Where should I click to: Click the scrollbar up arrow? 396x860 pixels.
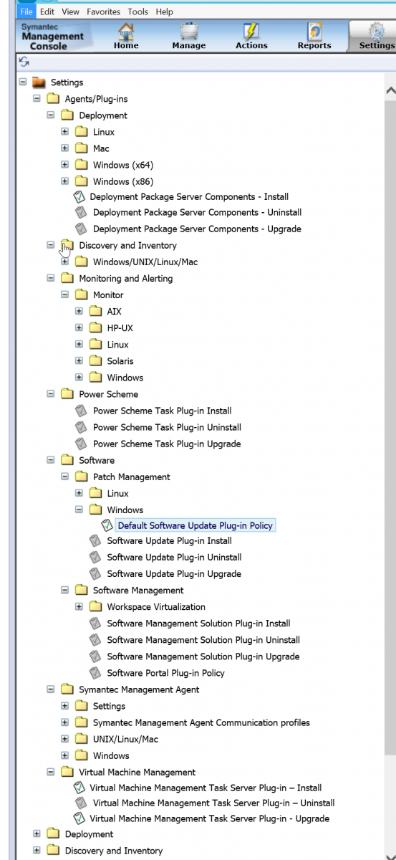point(390,92)
